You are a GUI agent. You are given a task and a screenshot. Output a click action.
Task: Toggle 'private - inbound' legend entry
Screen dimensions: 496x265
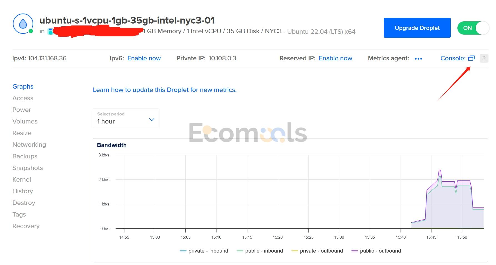coord(204,251)
